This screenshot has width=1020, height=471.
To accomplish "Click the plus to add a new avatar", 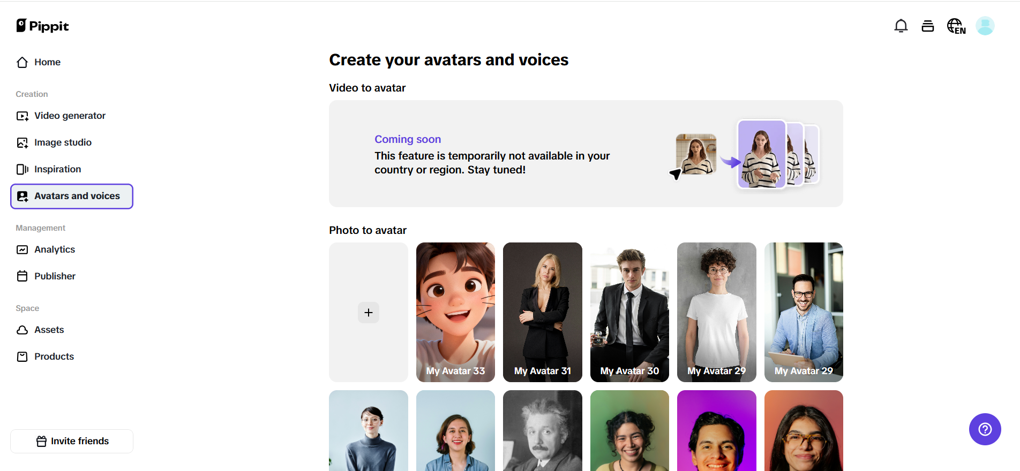I will pyautogui.click(x=369, y=313).
